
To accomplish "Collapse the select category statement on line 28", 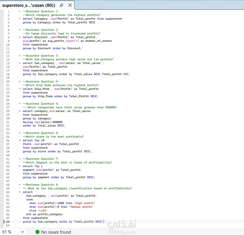I will 20,111.
